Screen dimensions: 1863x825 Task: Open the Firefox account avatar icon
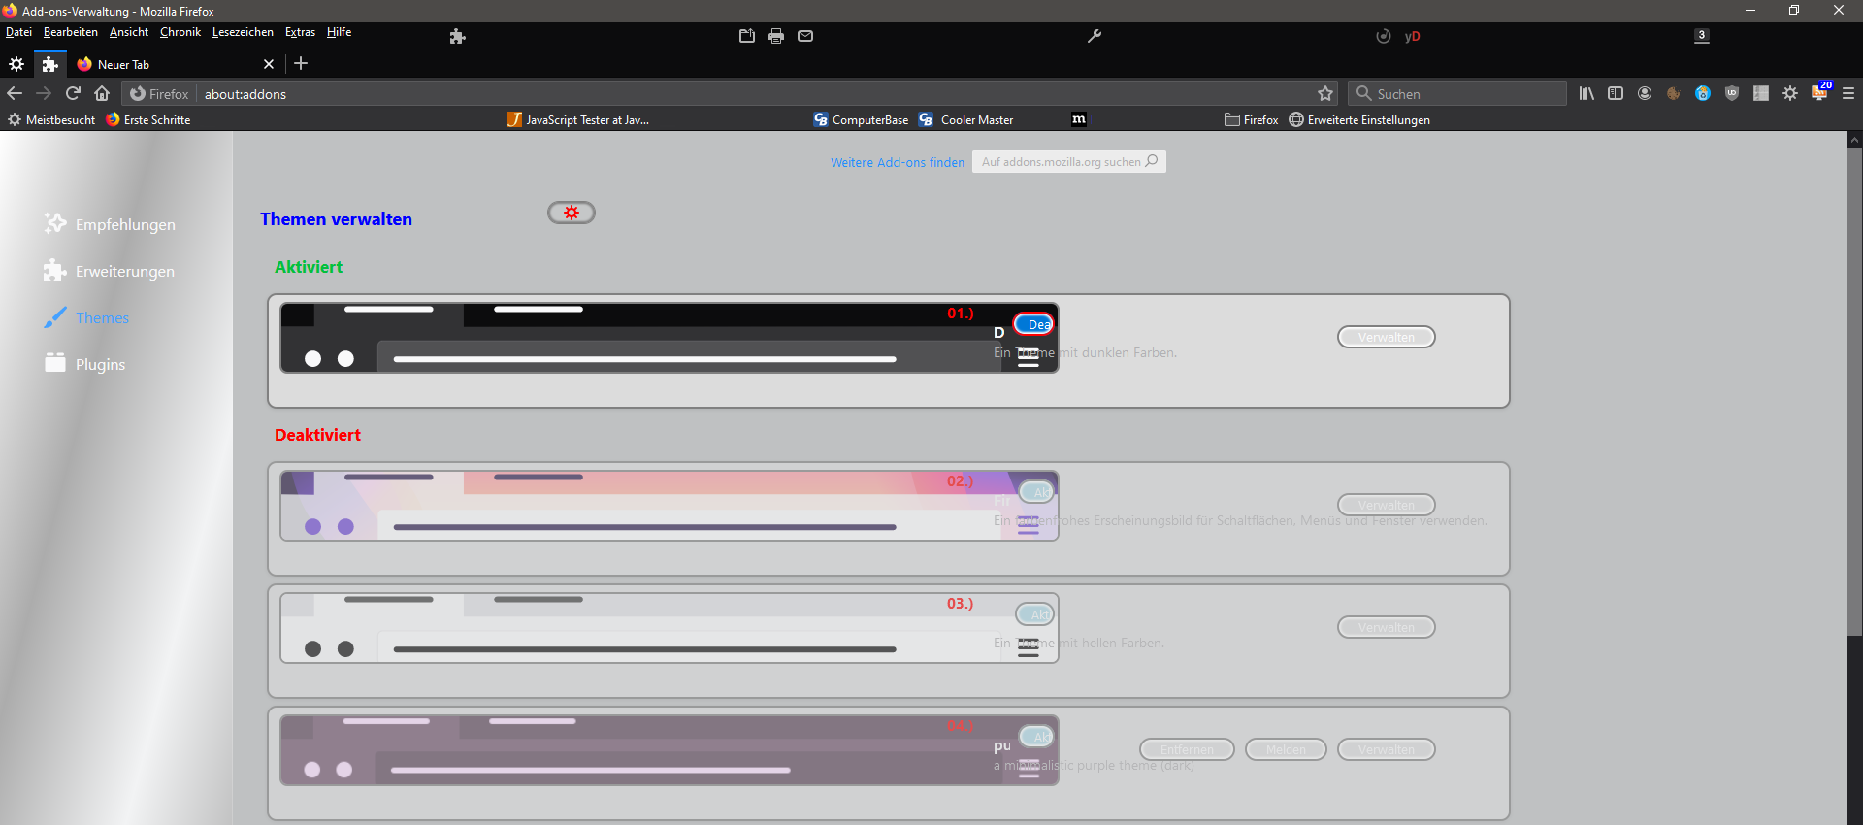pyautogui.click(x=1645, y=93)
